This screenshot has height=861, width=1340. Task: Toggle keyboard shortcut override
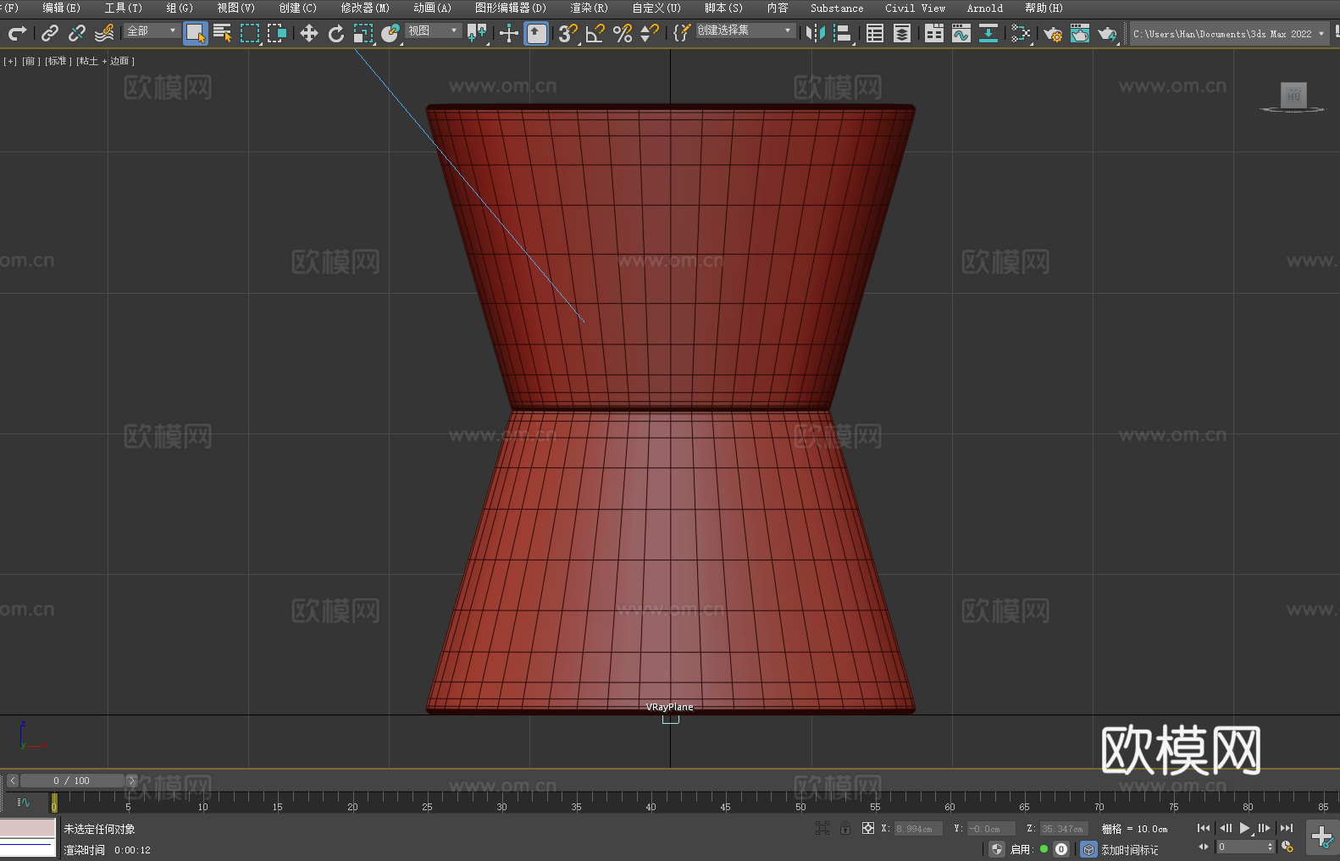pos(536,33)
